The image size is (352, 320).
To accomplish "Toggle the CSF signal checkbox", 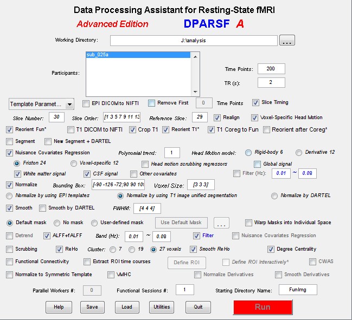I will click(x=87, y=174).
